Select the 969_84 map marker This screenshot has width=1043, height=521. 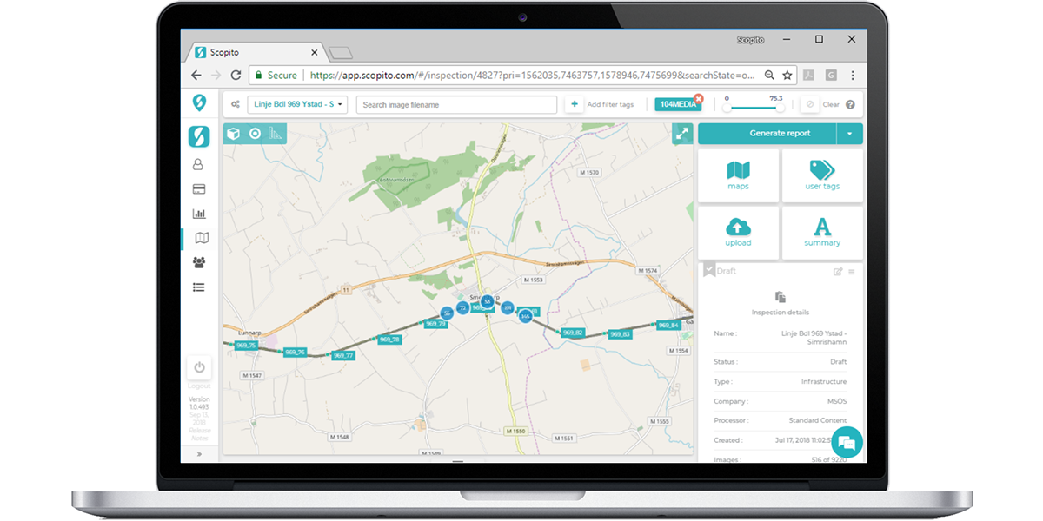click(x=668, y=326)
